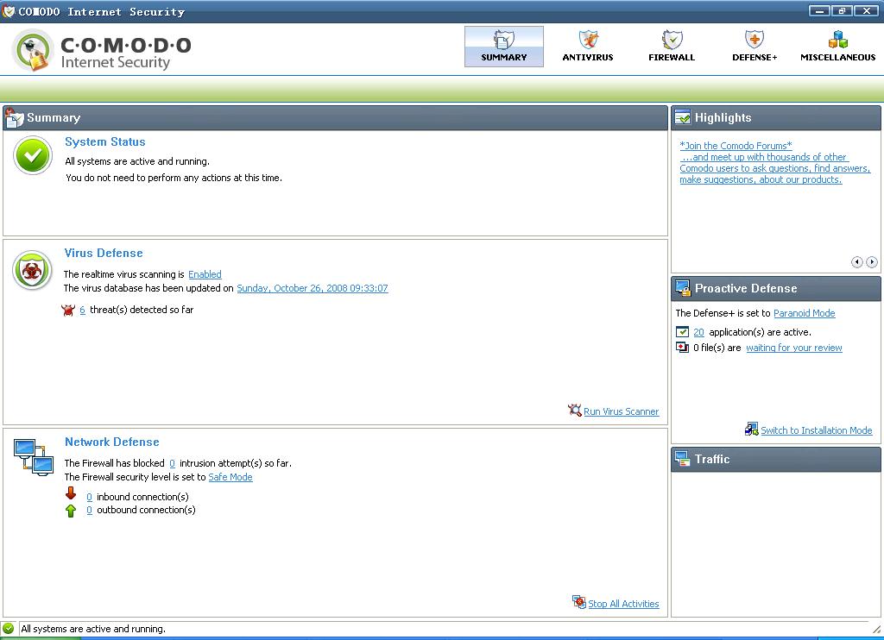Image resolution: width=884 pixels, height=640 pixels.
Task: Switch to the Antivirus tab
Action: coord(587,47)
